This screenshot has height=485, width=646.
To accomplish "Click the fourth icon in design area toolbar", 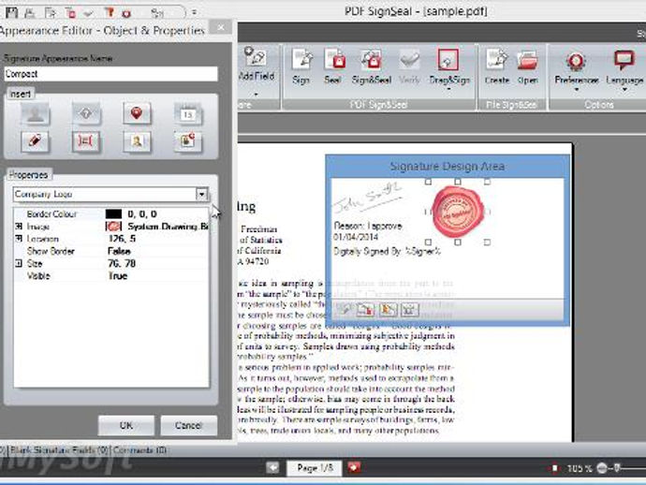I will click(x=409, y=309).
